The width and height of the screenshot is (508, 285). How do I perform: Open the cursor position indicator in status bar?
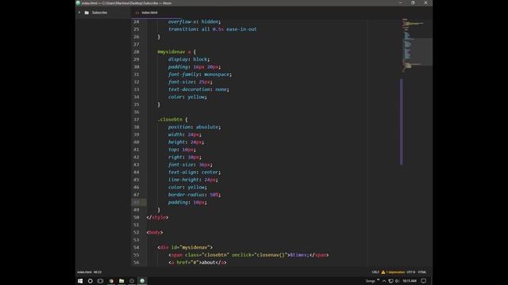coord(98,272)
